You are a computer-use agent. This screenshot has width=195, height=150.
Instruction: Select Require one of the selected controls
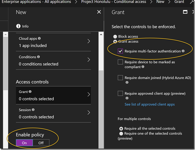(x=121, y=133)
